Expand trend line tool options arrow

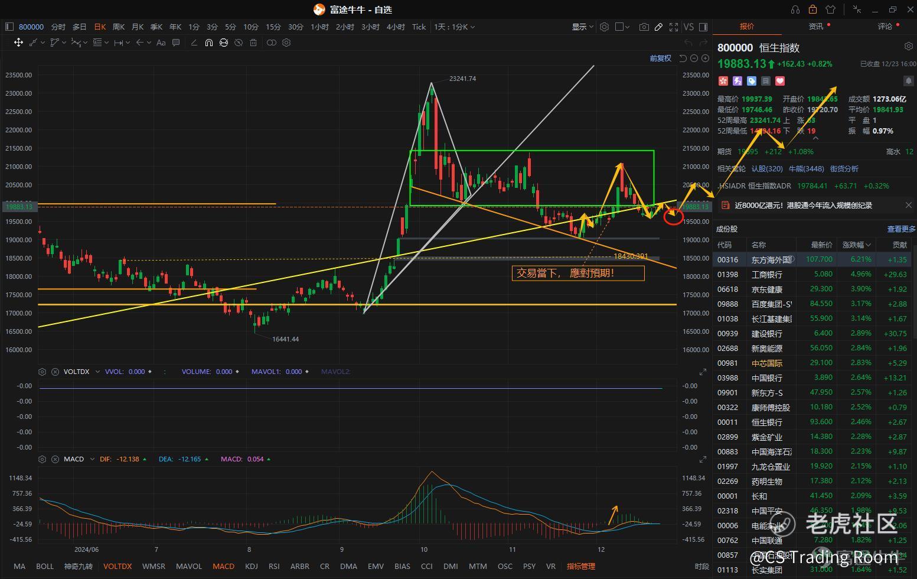click(43, 43)
